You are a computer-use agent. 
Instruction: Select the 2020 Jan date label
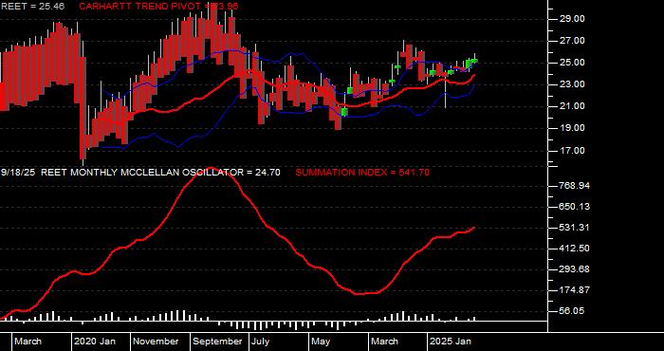click(x=95, y=342)
